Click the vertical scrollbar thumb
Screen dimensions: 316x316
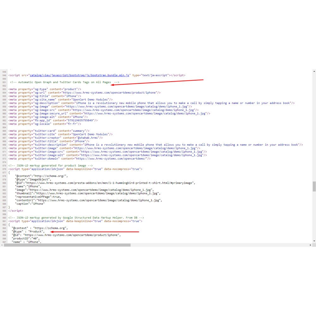point(314,186)
